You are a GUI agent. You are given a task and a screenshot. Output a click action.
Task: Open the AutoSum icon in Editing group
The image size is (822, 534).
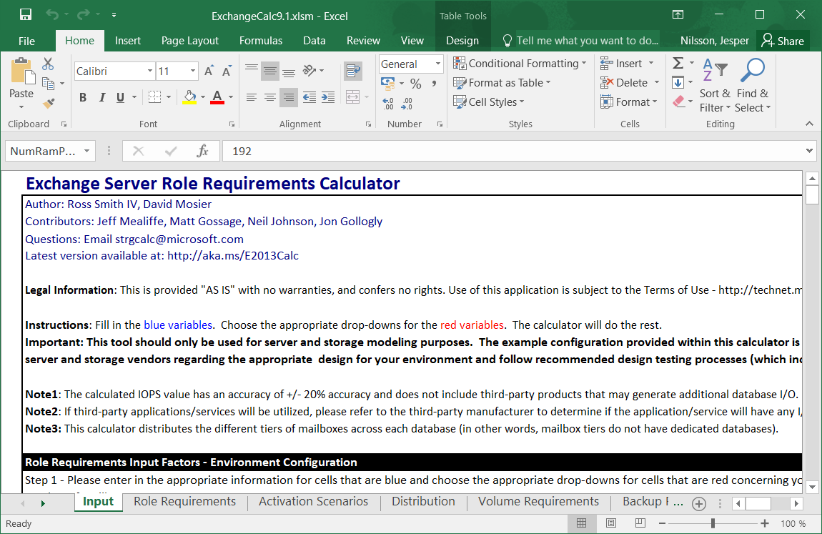point(678,63)
